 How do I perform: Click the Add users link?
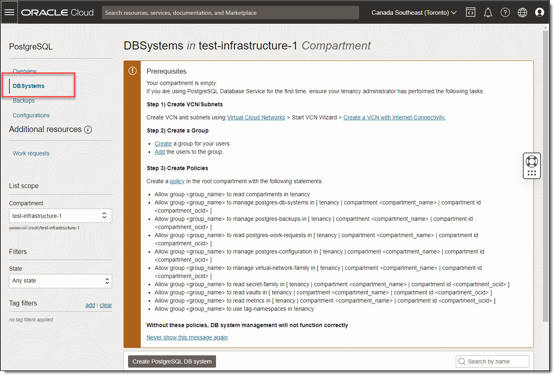click(x=160, y=152)
